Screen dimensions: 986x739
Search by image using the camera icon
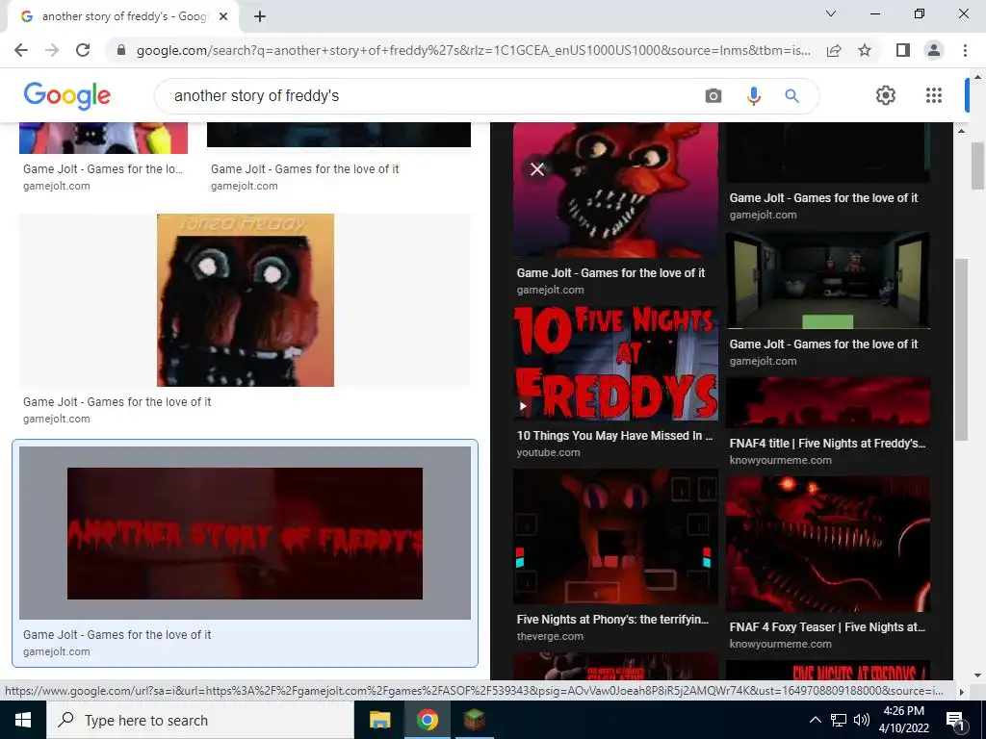click(714, 95)
